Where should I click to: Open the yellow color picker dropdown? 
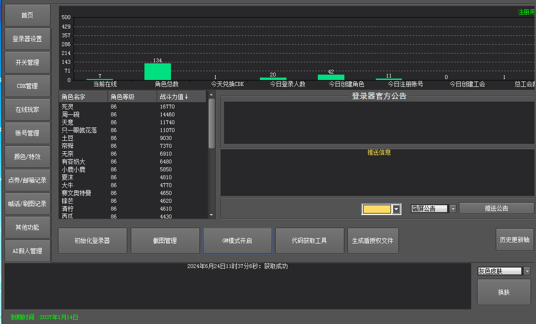tap(396, 209)
